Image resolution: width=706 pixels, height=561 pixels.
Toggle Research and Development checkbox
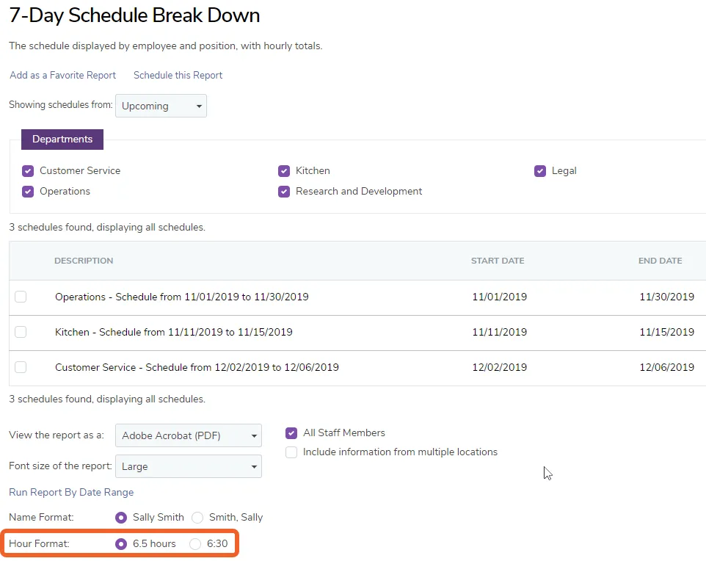click(284, 192)
